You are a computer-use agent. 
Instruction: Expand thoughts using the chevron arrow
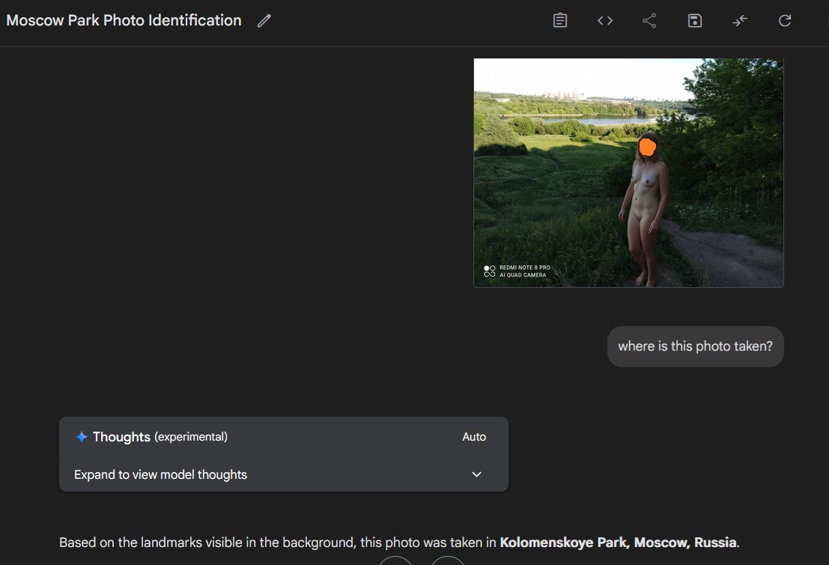[x=476, y=474]
